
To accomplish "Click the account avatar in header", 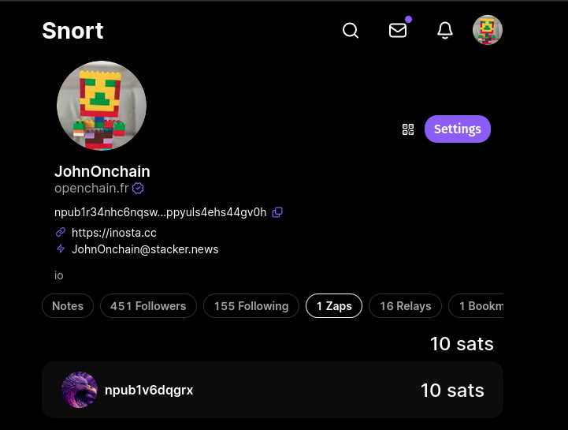I will click(x=488, y=31).
